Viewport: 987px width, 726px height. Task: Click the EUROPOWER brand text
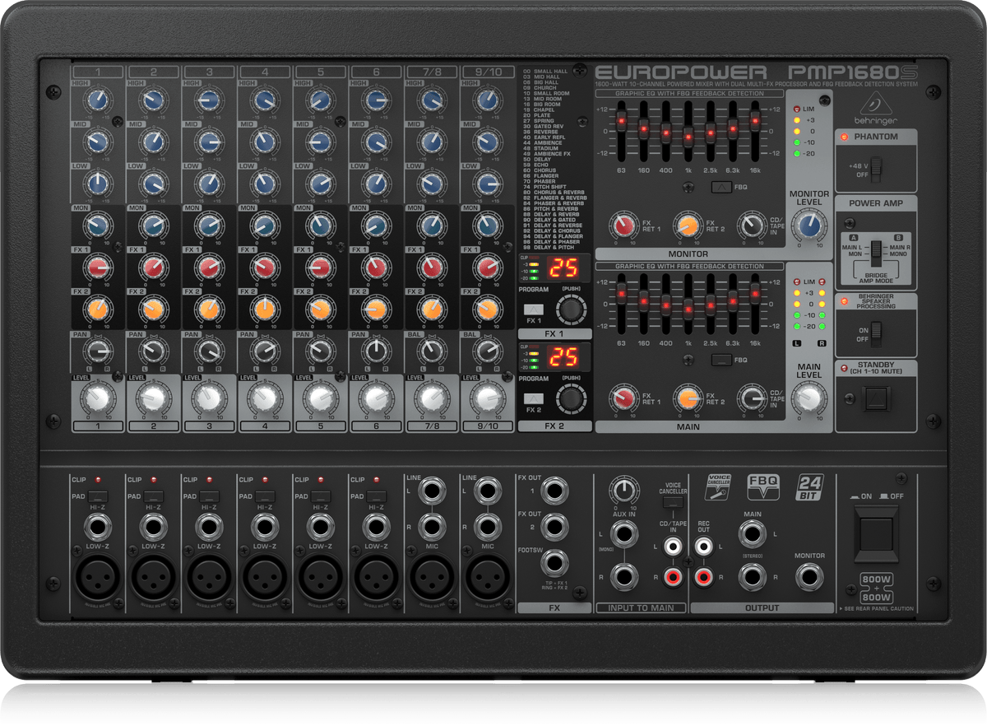click(x=679, y=73)
